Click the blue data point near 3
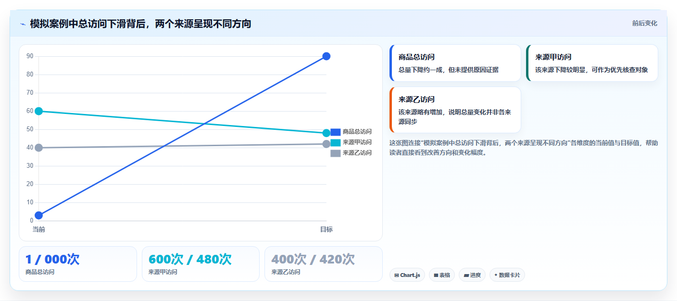Screen dimensions: 677x301 (39, 215)
